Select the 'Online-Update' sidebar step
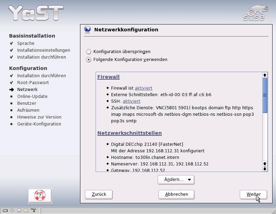The image size is (276, 214). point(32,96)
